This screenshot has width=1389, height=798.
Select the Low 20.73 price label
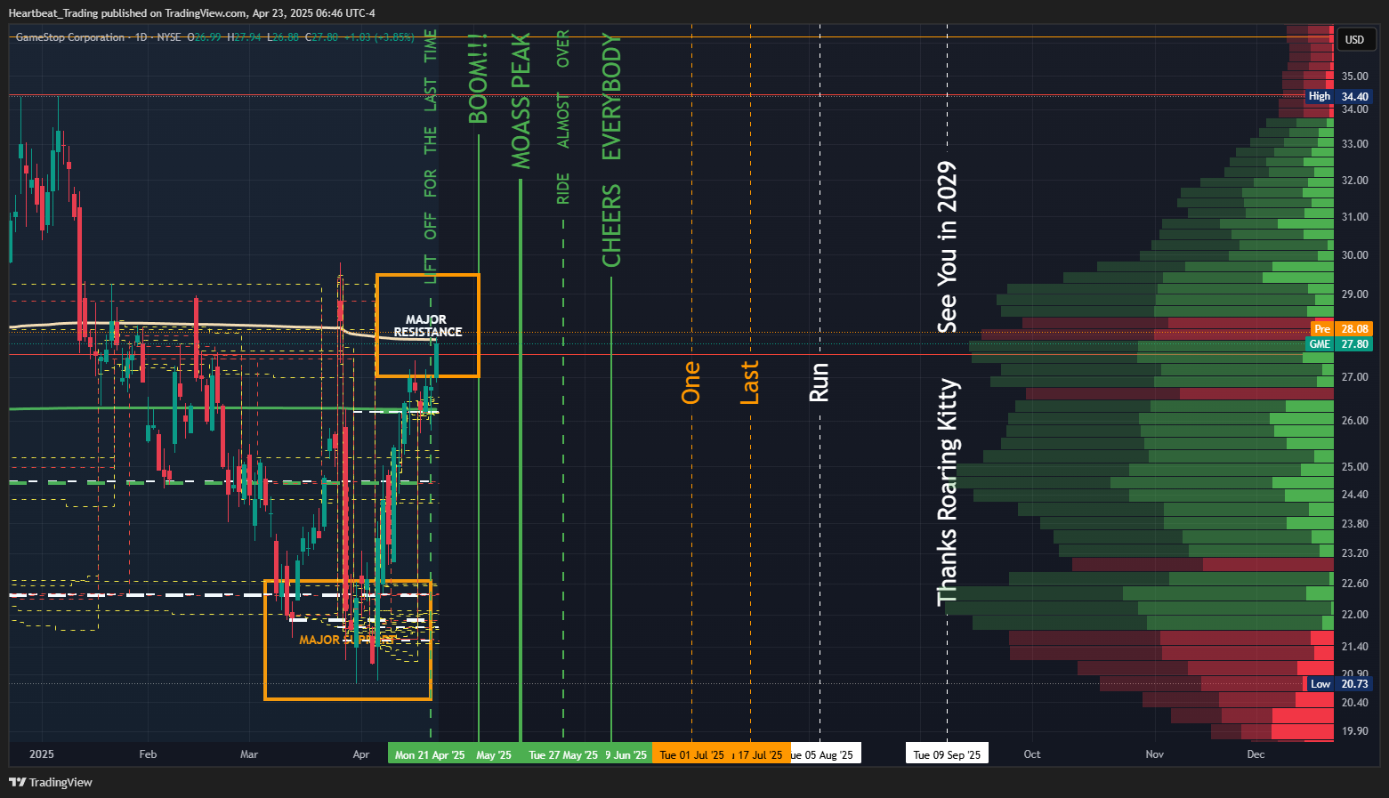(x=1338, y=683)
